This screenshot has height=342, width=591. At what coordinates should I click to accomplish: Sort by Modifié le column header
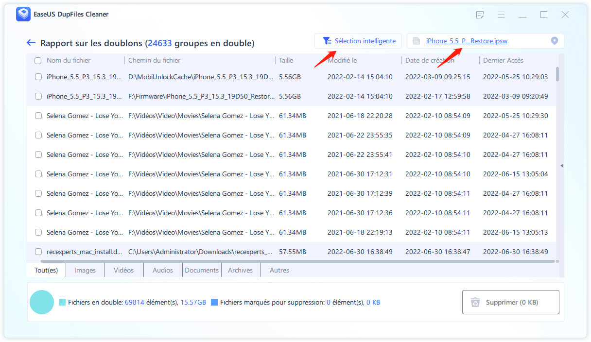pyautogui.click(x=342, y=61)
